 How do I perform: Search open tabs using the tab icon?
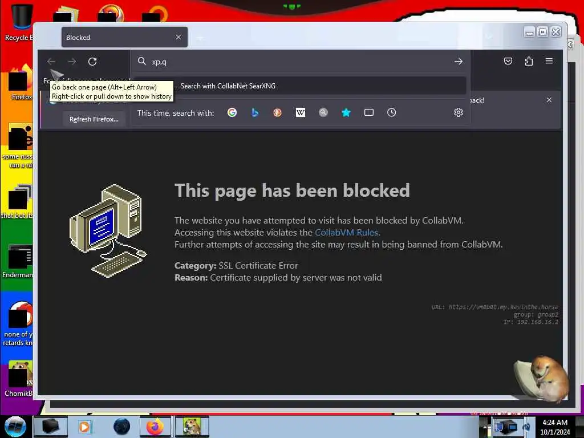coord(369,112)
